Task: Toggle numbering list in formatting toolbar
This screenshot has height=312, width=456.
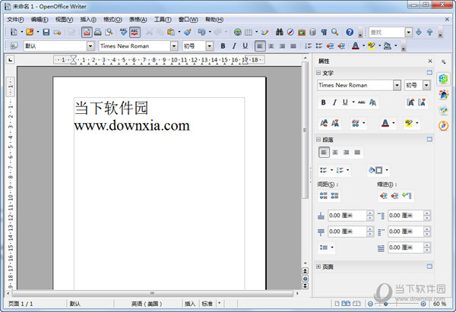Action: point(308,46)
